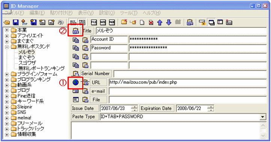Expand the SNS folder
Image resolution: width=271 pixels, height=142 pixels.
[6, 113]
